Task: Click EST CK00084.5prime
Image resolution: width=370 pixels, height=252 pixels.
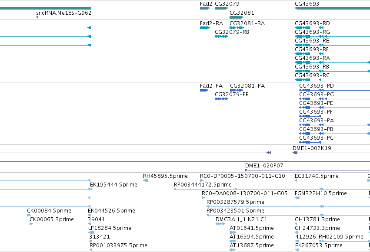Action: point(49,211)
